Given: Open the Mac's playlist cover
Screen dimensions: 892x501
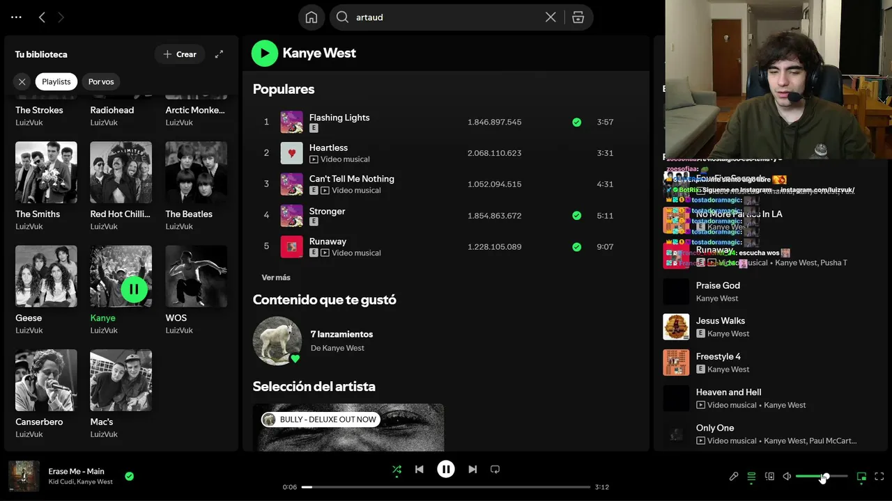Looking at the screenshot, I should pyautogui.click(x=121, y=380).
